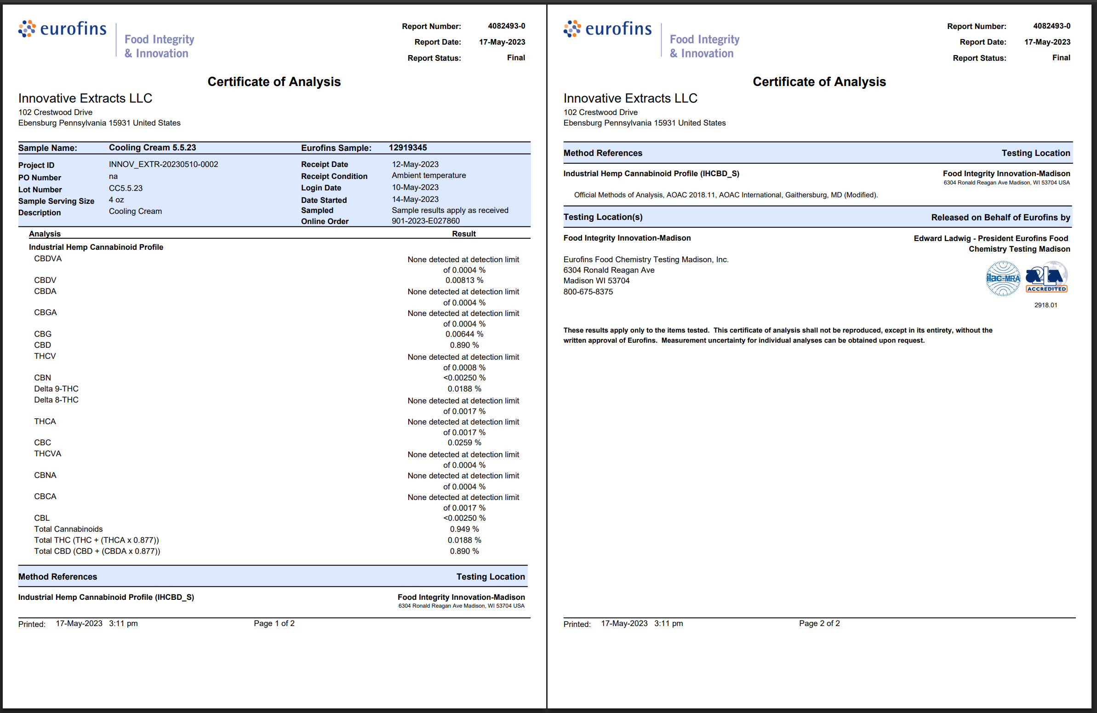This screenshot has height=713, width=1097.
Task: Click the Cooling Cream 5.5.23 sample name
Action: [x=152, y=148]
